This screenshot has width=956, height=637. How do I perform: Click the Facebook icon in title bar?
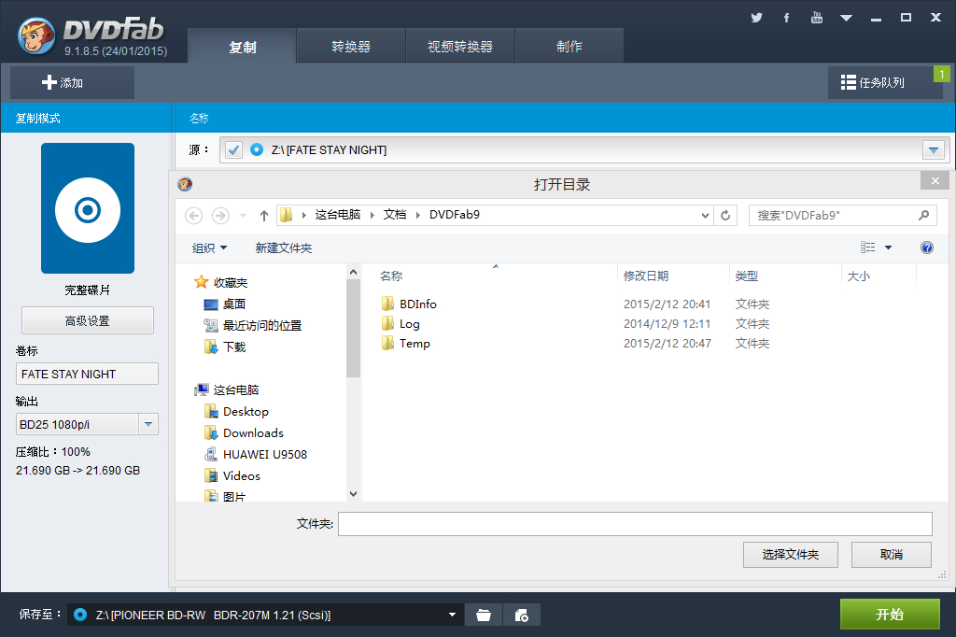coord(786,18)
